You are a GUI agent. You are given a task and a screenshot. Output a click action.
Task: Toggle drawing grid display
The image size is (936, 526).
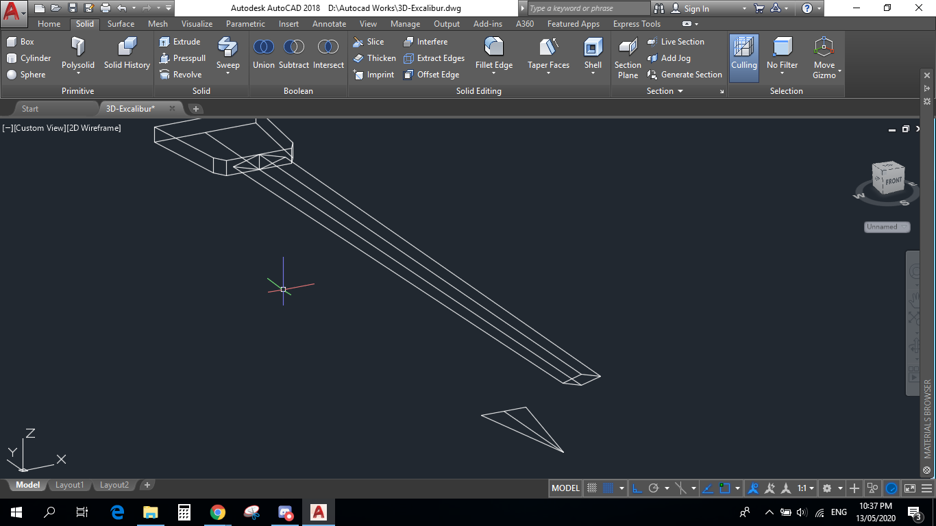pyautogui.click(x=593, y=488)
